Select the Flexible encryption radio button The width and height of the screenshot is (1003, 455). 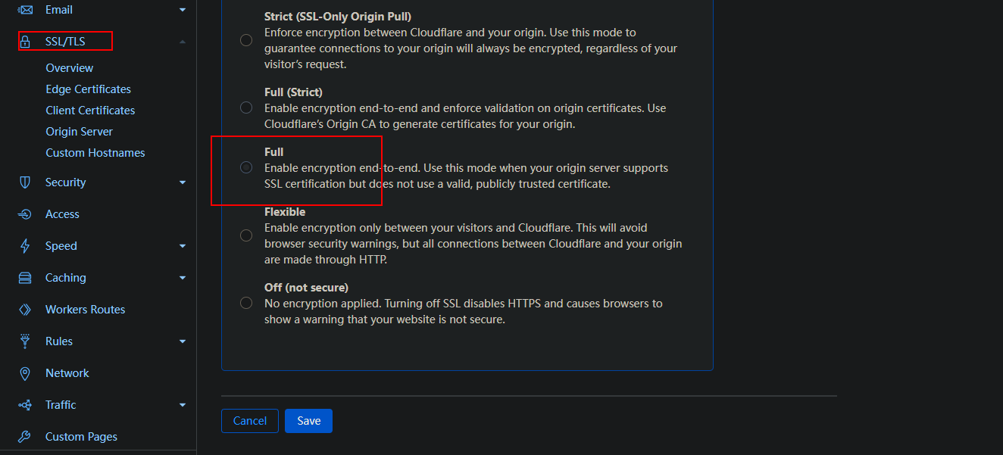(x=246, y=235)
